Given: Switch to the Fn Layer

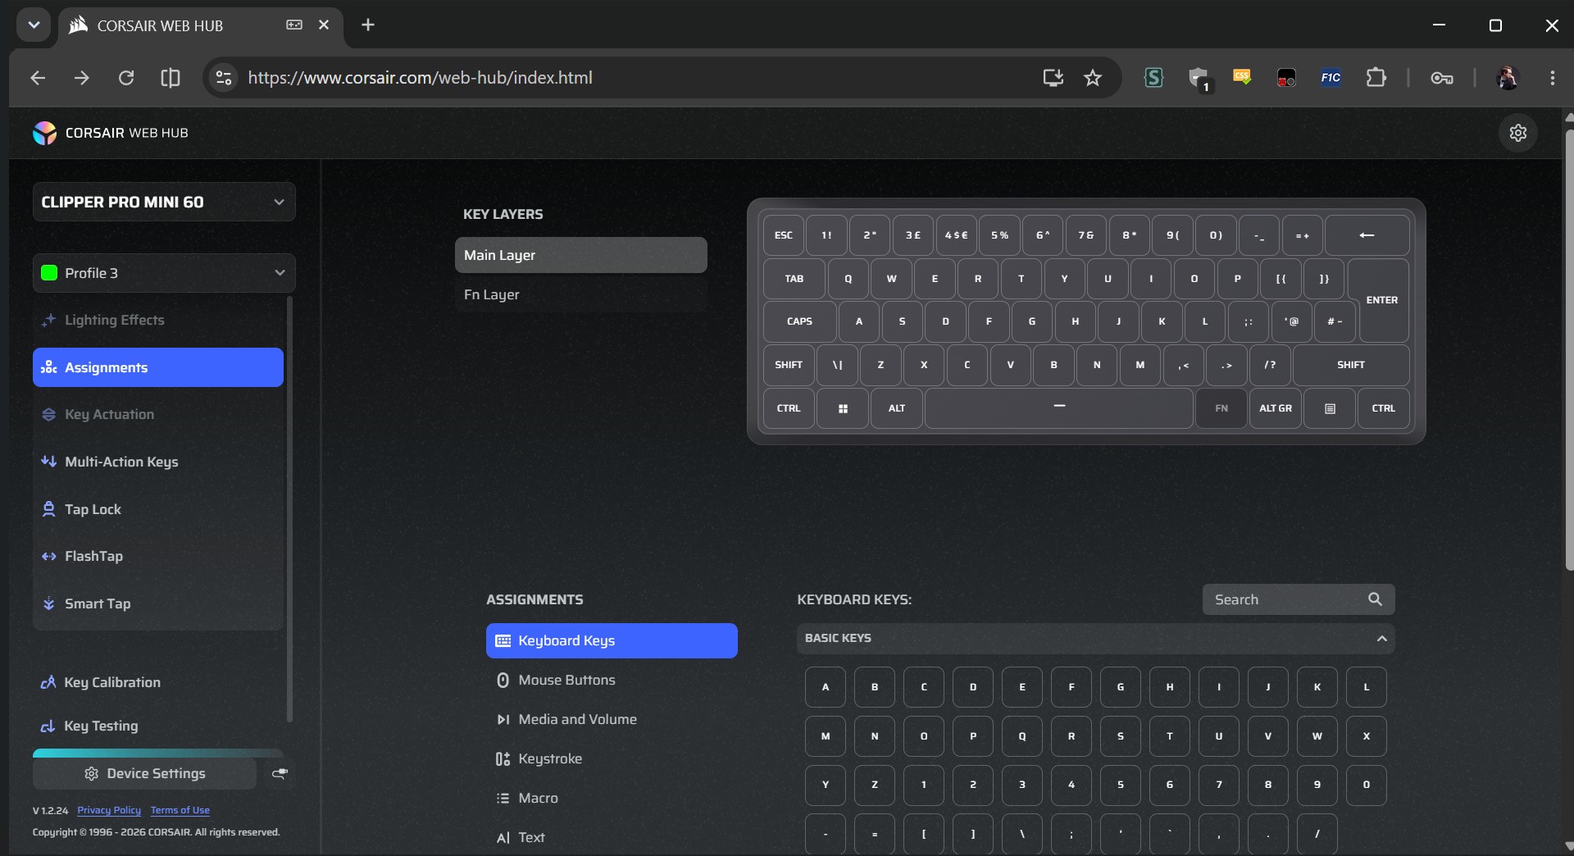Looking at the screenshot, I should click(580, 294).
